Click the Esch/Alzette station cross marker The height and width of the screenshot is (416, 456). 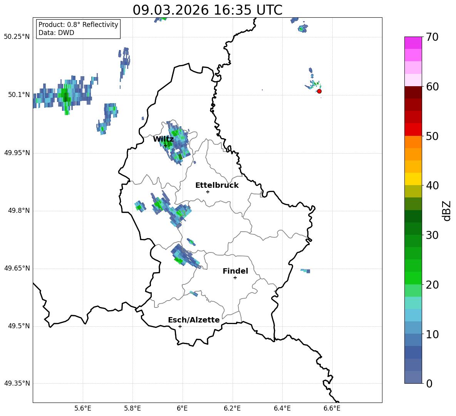[180, 326]
